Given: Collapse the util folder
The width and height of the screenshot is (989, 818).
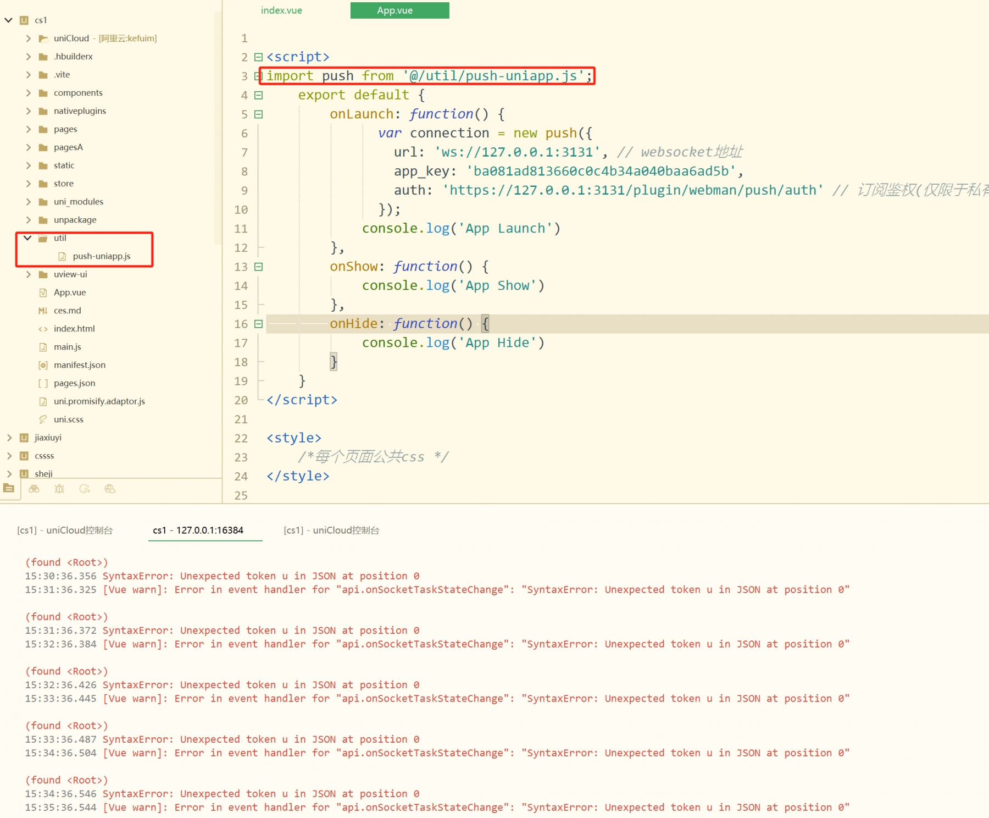Looking at the screenshot, I should point(27,238).
